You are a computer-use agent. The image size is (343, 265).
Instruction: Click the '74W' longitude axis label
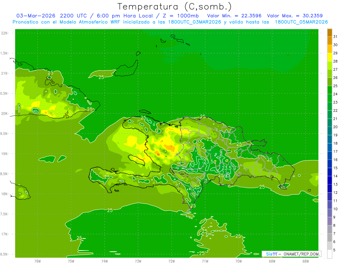105,261
